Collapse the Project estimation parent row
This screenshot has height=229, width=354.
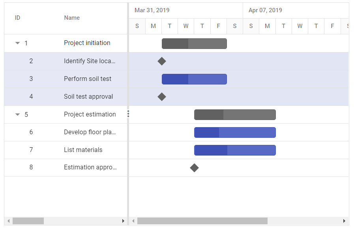click(17, 114)
